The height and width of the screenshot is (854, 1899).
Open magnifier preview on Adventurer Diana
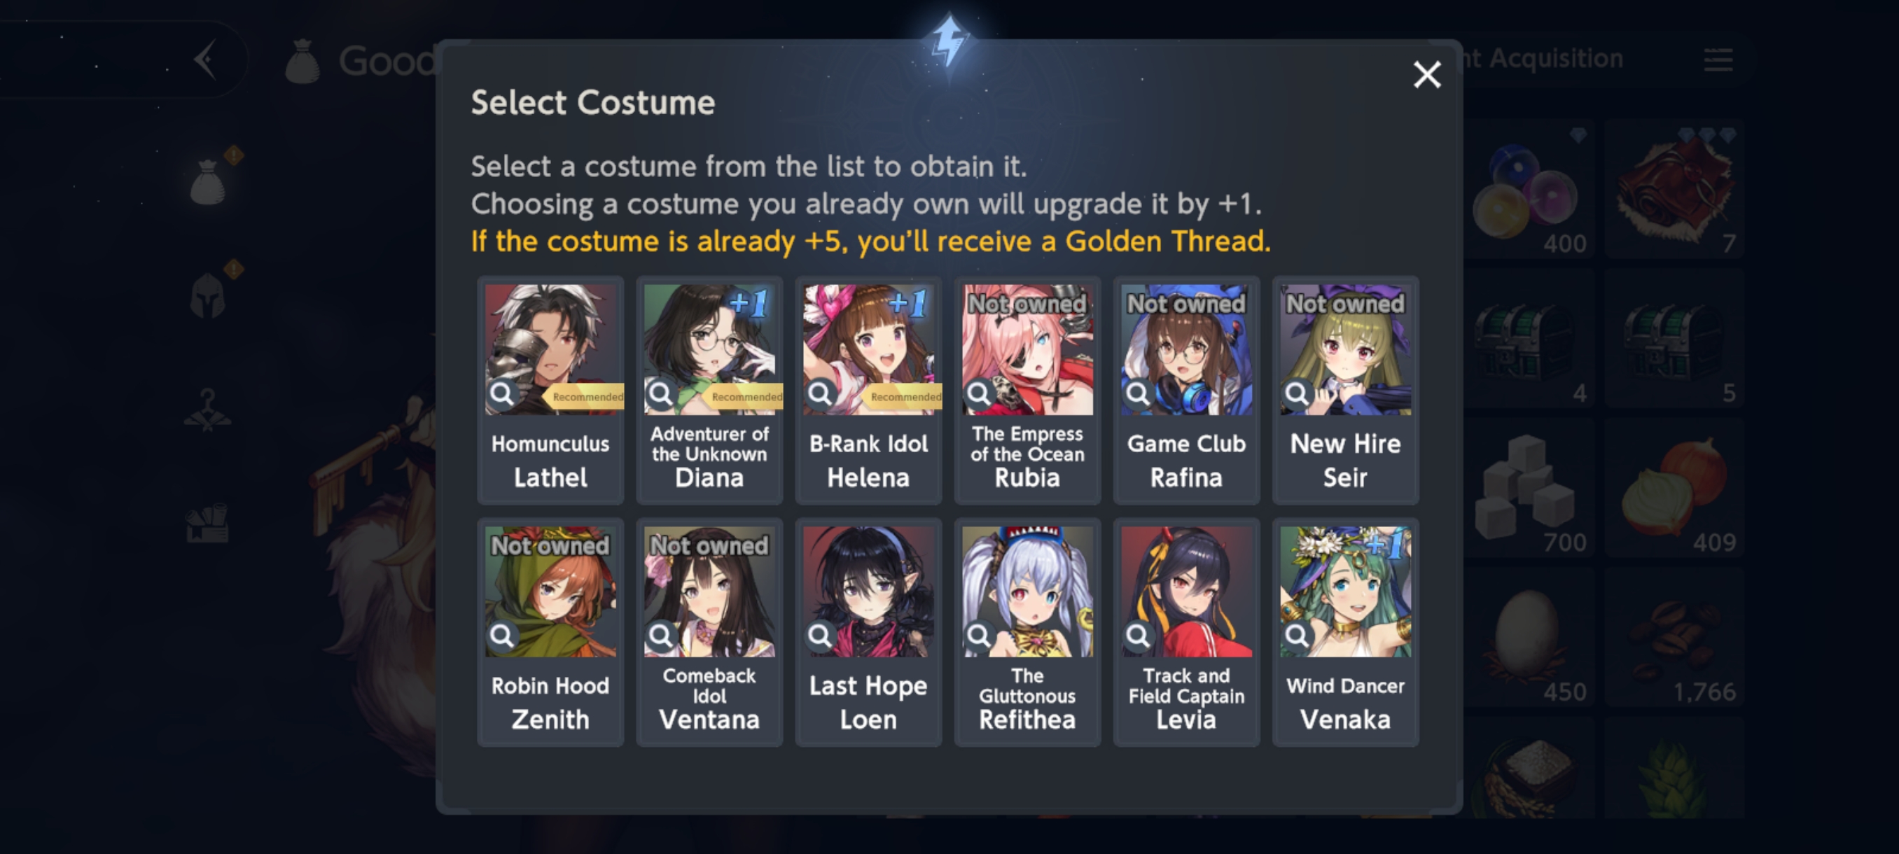[x=660, y=394]
